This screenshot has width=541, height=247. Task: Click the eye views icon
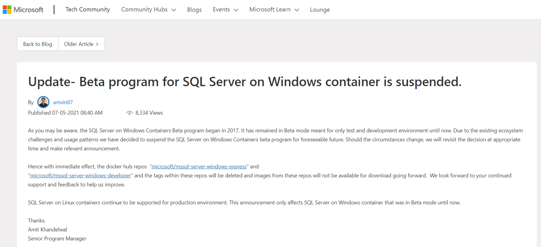pyautogui.click(x=130, y=112)
